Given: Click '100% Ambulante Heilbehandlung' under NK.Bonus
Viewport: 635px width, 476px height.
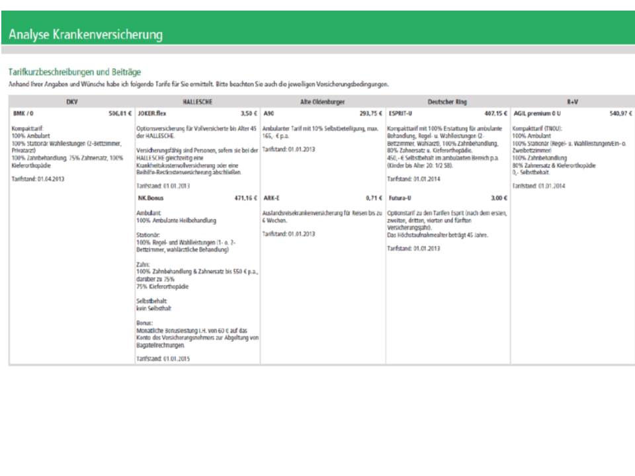Looking at the screenshot, I should click(x=176, y=221).
